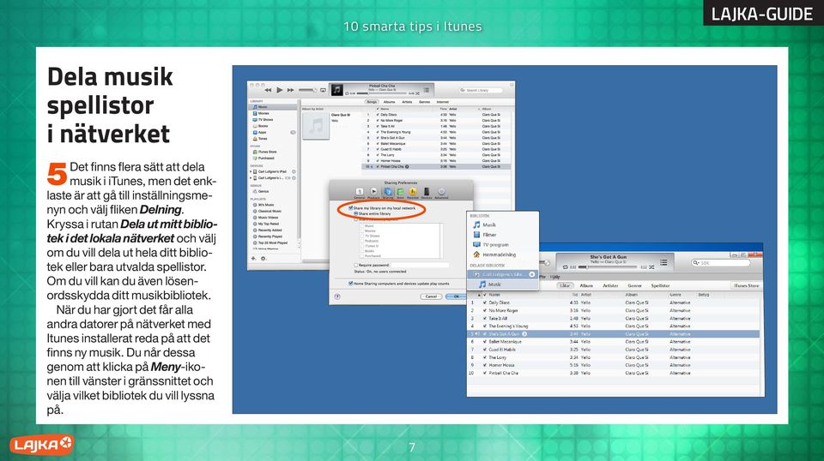824x461 pixels.
Task: Toggle Share my library on local network
Action: point(351,208)
